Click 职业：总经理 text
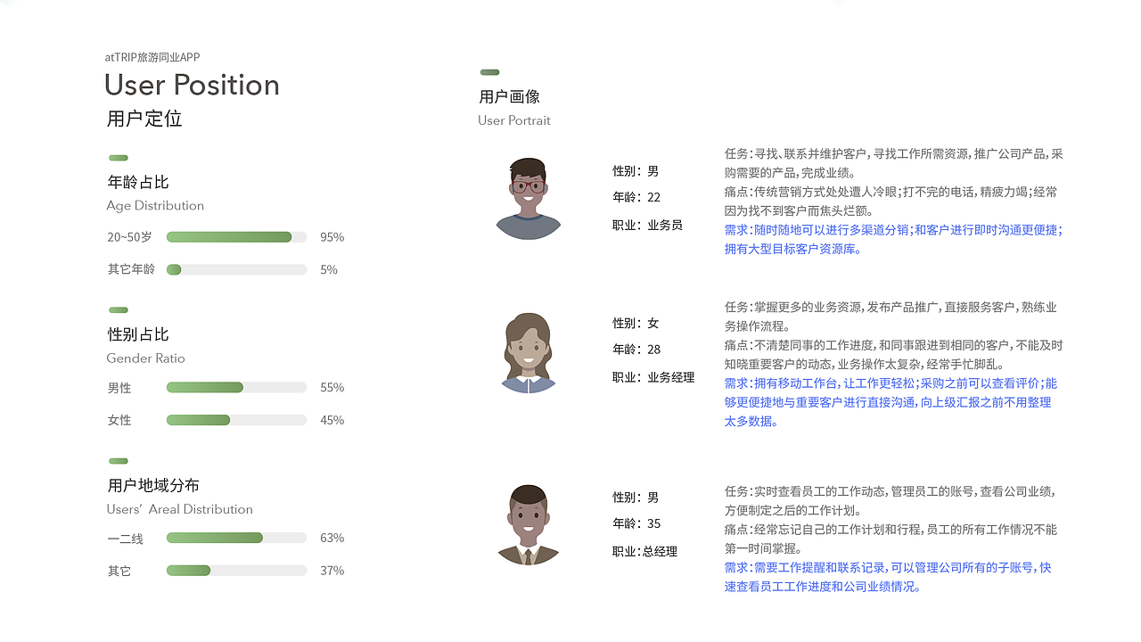Screen dimensions: 1141x642 coord(644,552)
